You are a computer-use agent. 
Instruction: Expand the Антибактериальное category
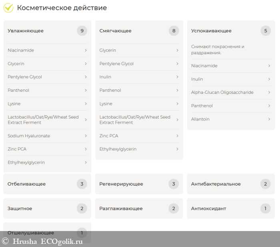point(231,184)
